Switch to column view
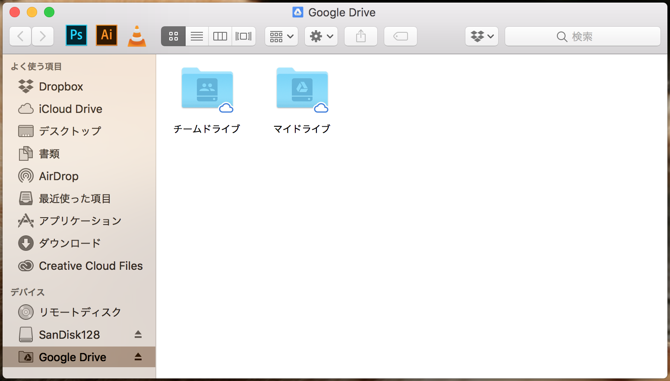670x381 pixels. coord(220,36)
